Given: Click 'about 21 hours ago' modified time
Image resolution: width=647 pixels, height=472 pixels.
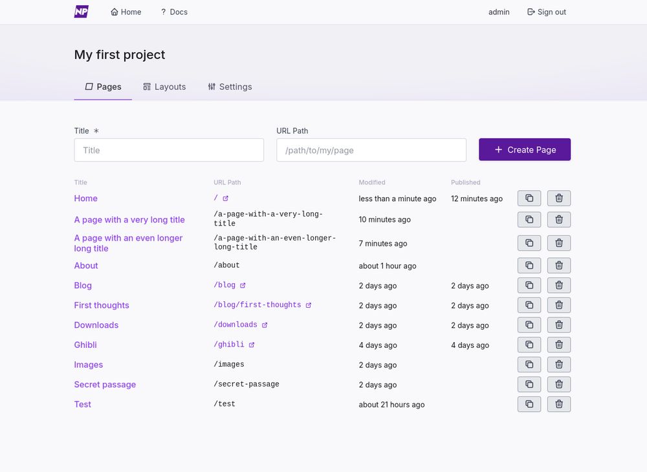Looking at the screenshot, I should [391, 404].
